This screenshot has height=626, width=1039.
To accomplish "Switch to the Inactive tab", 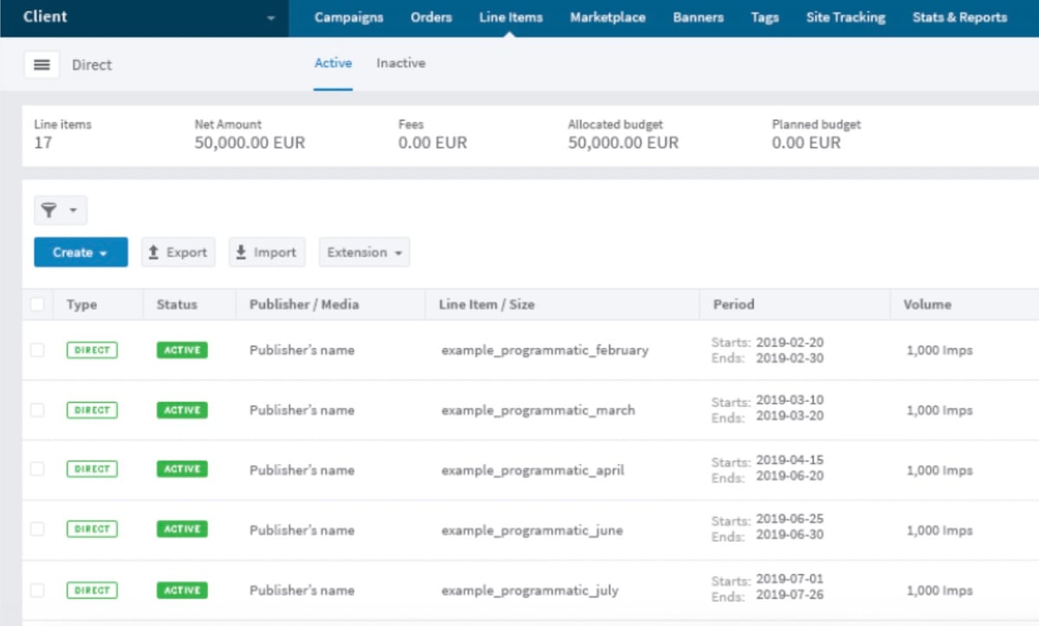I will 400,62.
